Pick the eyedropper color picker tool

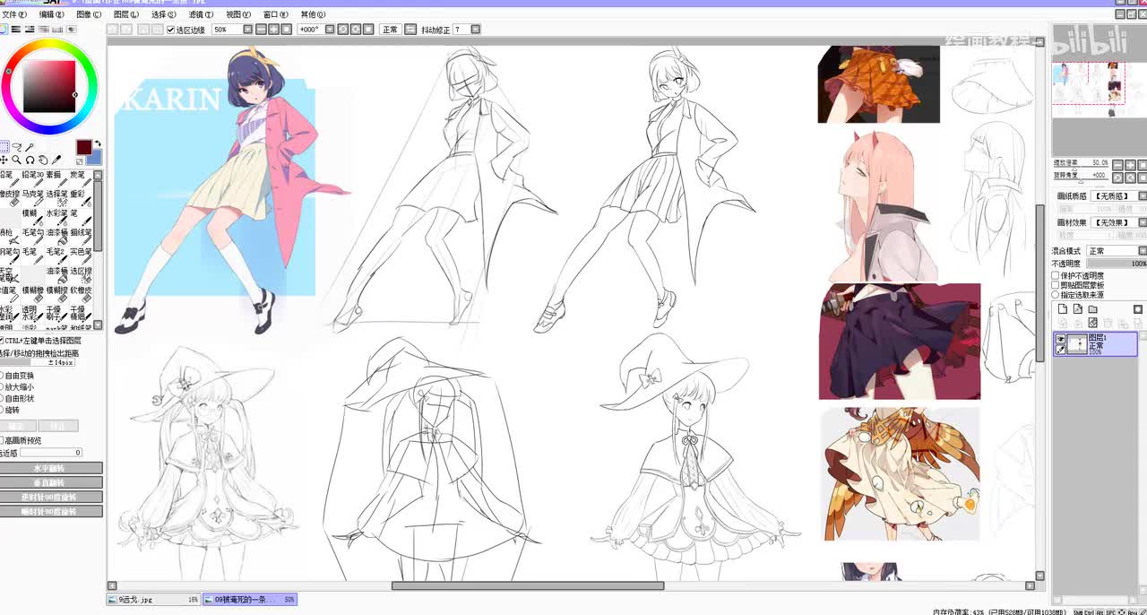click(x=56, y=160)
